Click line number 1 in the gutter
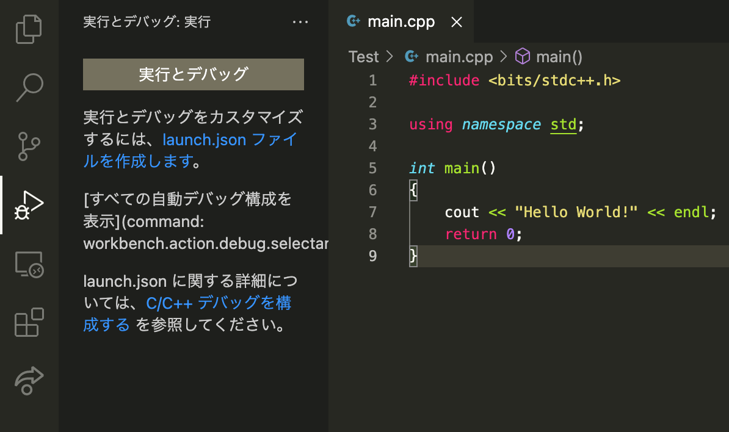The height and width of the screenshot is (432, 729). [373, 81]
